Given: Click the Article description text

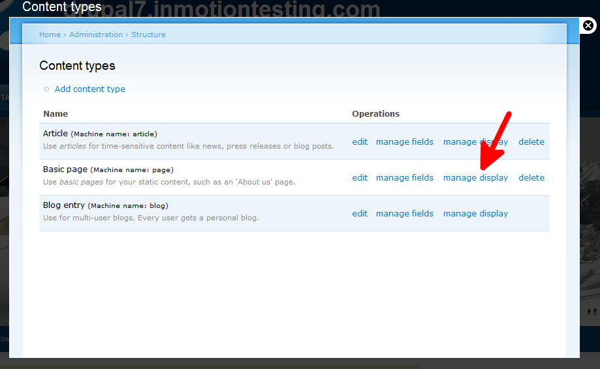Looking at the screenshot, I should click(x=188, y=146).
